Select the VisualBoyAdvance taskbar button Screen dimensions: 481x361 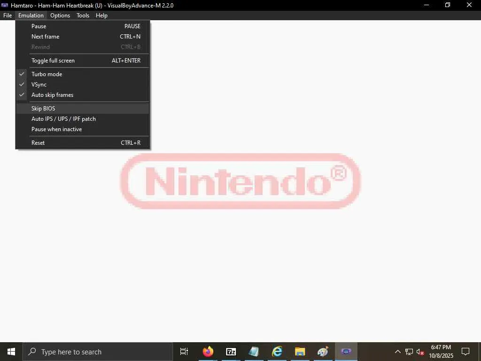(346, 352)
